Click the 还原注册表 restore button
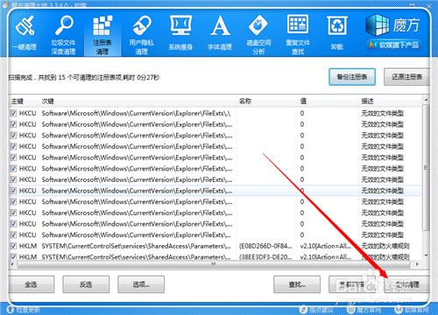The image size is (438, 315). 406,77
